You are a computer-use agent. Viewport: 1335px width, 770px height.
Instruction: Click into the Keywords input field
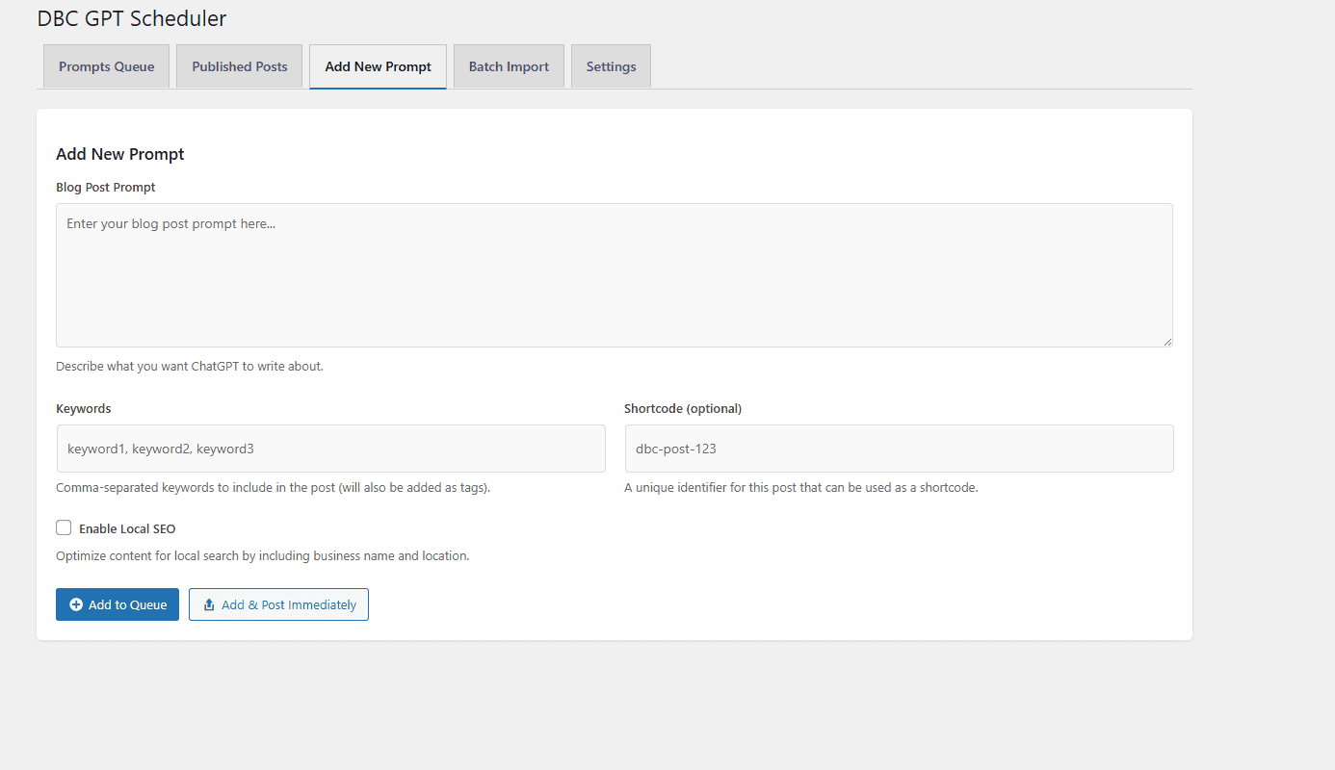pyautogui.click(x=330, y=449)
